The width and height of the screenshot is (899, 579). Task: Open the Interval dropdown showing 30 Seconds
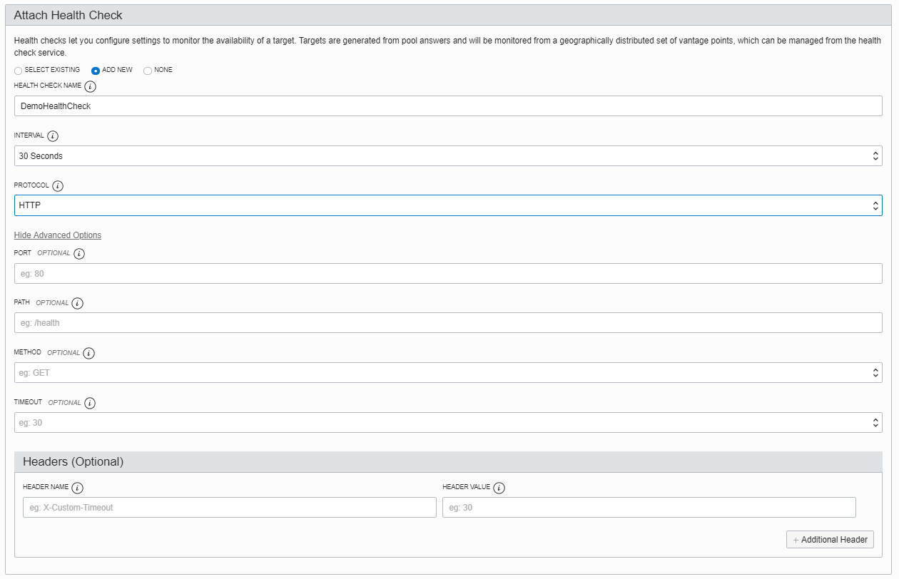pyautogui.click(x=448, y=155)
